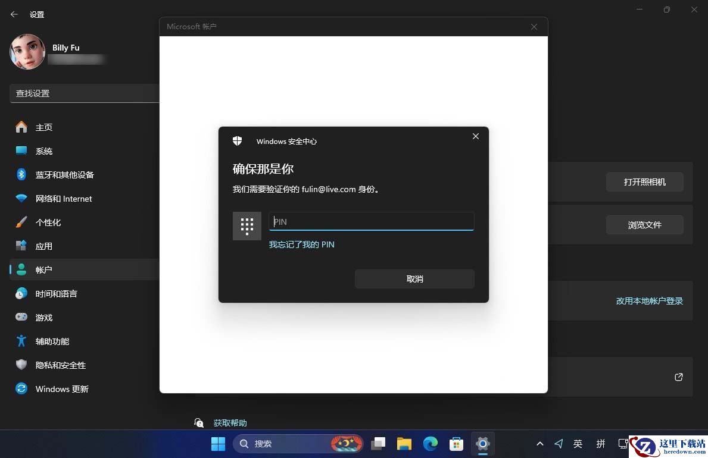The image size is (708, 458).
Task: Click the 获取帮助 headset icon
Action: tap(199, 423)
